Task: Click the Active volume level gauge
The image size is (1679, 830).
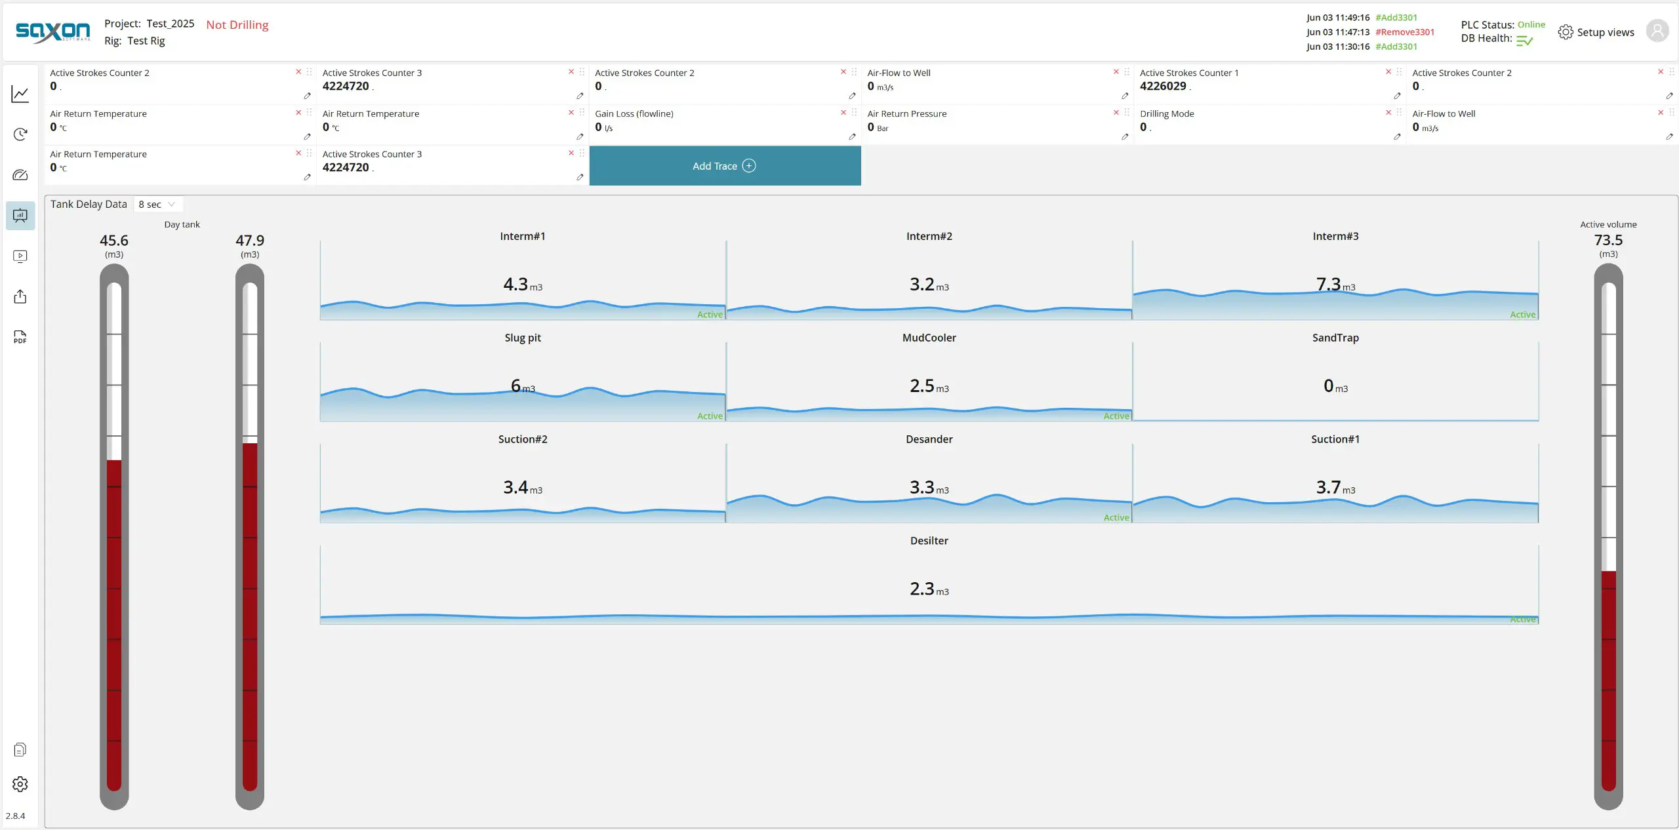Action: [x=1608, y=536]
